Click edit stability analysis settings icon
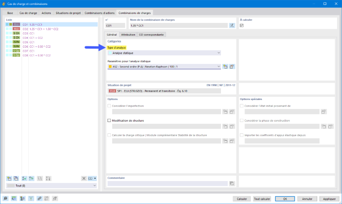Image resolution: width=342 pixels, height=204 pixels. (x=232, y=141)
